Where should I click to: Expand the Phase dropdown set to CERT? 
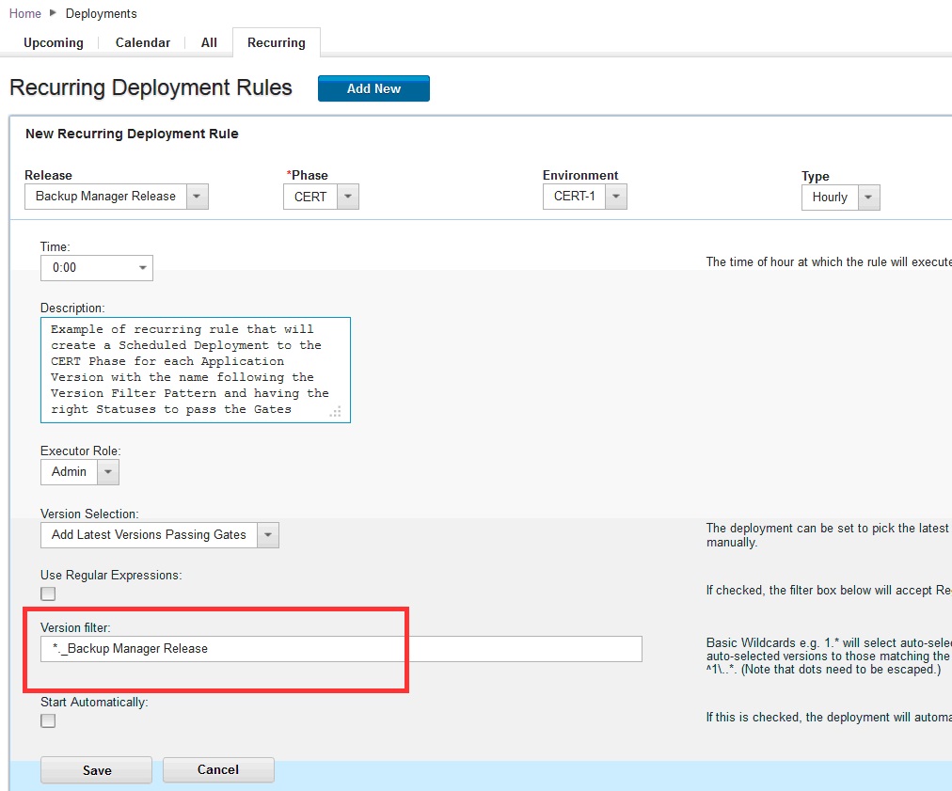pyautogui.click(x=321, y=197)
